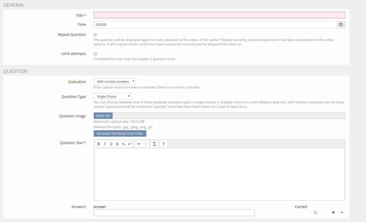
Task: Click Select File for question image
Action: 103,116
